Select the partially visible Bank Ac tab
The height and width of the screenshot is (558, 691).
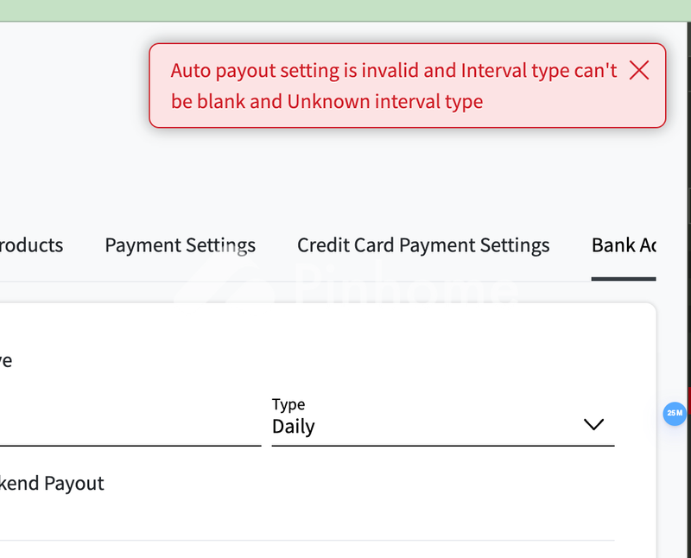(624, 245)
